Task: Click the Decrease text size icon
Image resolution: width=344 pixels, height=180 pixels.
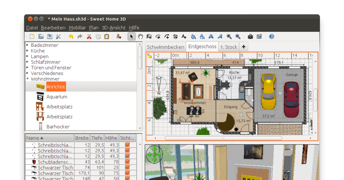Action: 202,36
